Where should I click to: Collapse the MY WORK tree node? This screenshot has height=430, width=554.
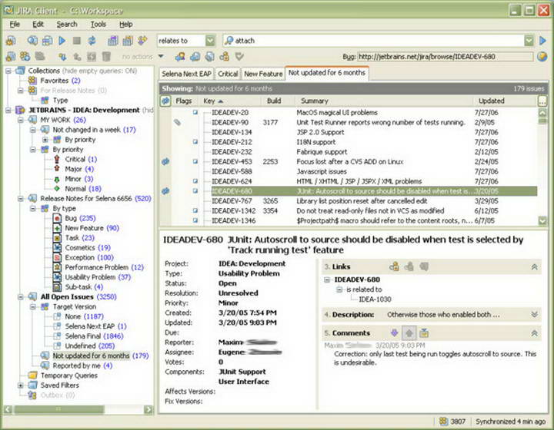(21, 120)
